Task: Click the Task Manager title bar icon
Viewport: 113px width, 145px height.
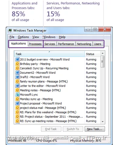Action: pos(10,30)
